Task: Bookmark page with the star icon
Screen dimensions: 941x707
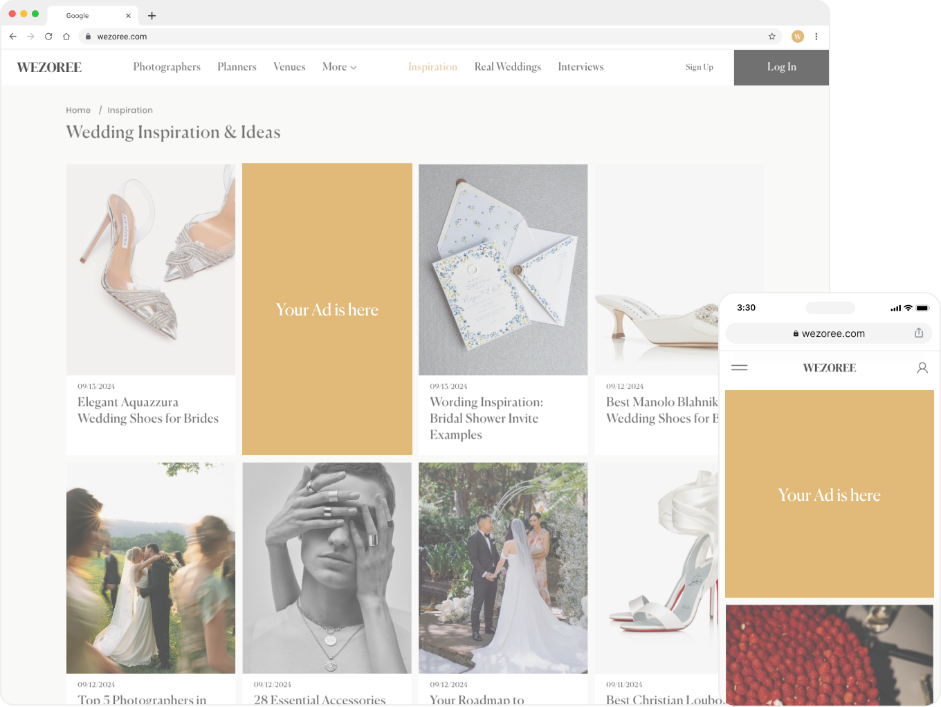Action: 772,37
